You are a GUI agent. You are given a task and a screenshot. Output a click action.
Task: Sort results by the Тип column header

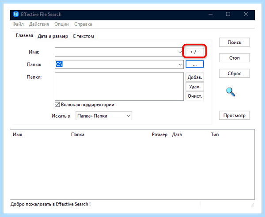pyautogui.click(x=215, y=134)
